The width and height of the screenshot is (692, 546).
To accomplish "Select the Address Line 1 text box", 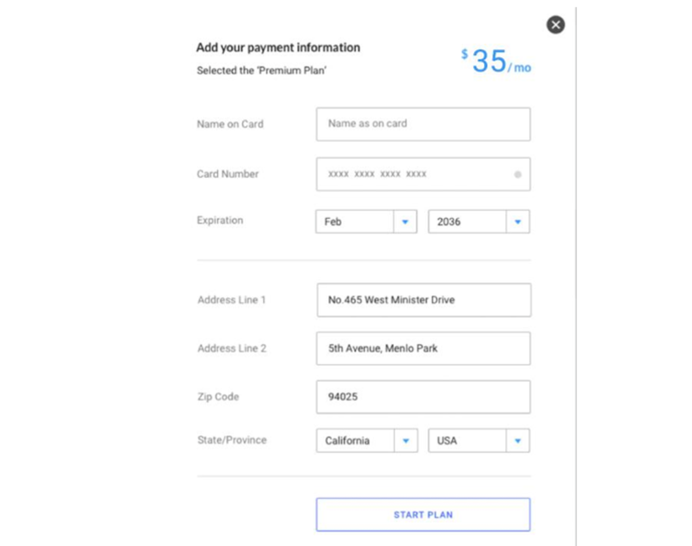I will pos(423,300).
